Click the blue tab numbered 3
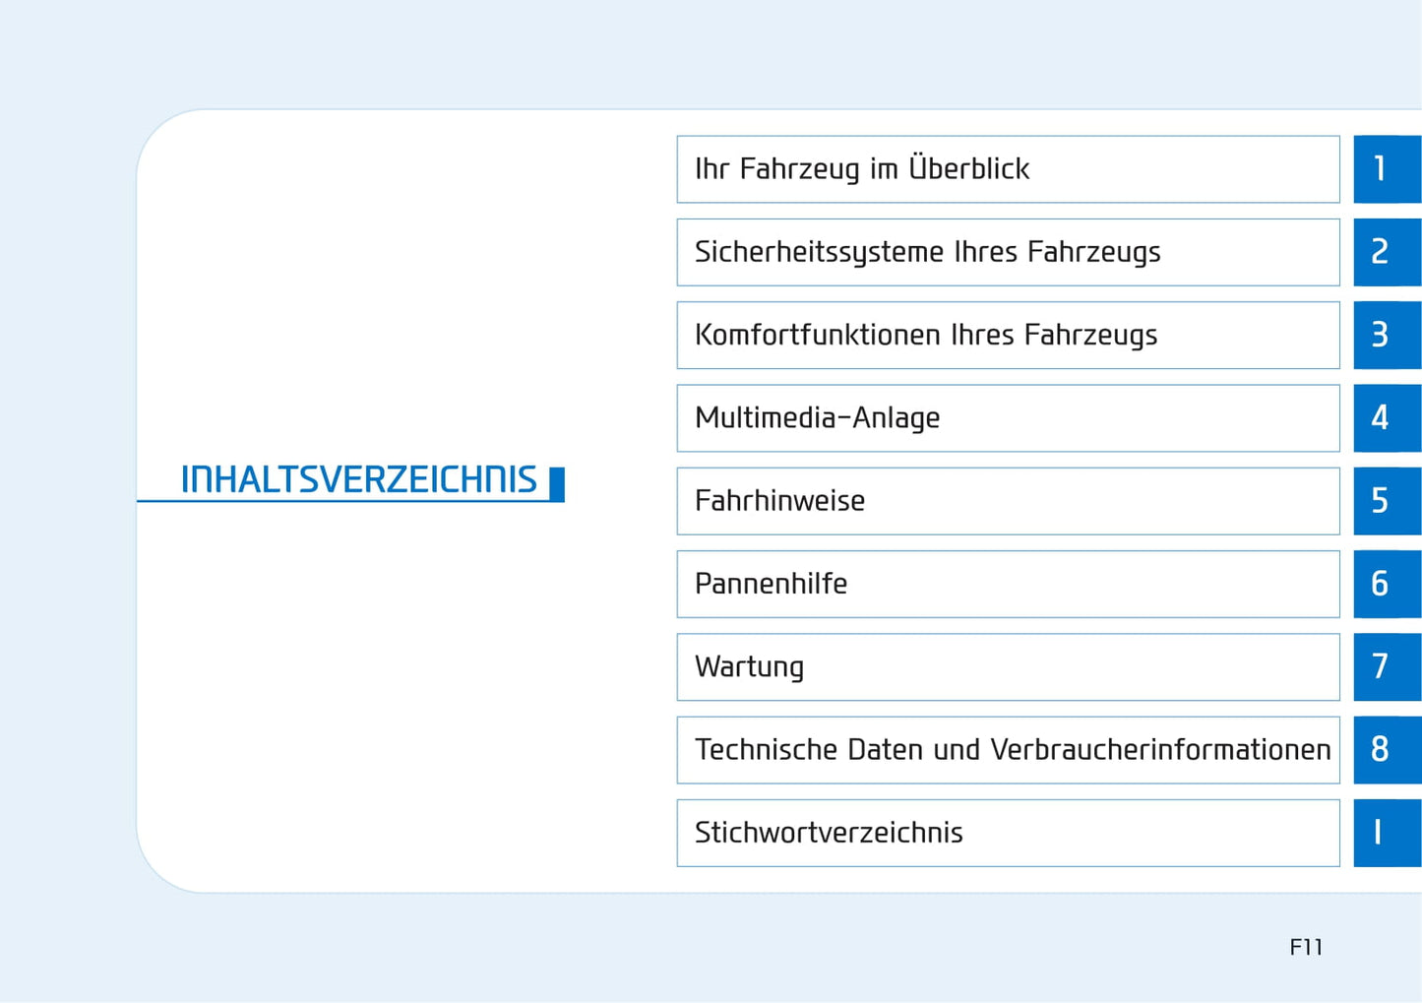 [1387, 335]
